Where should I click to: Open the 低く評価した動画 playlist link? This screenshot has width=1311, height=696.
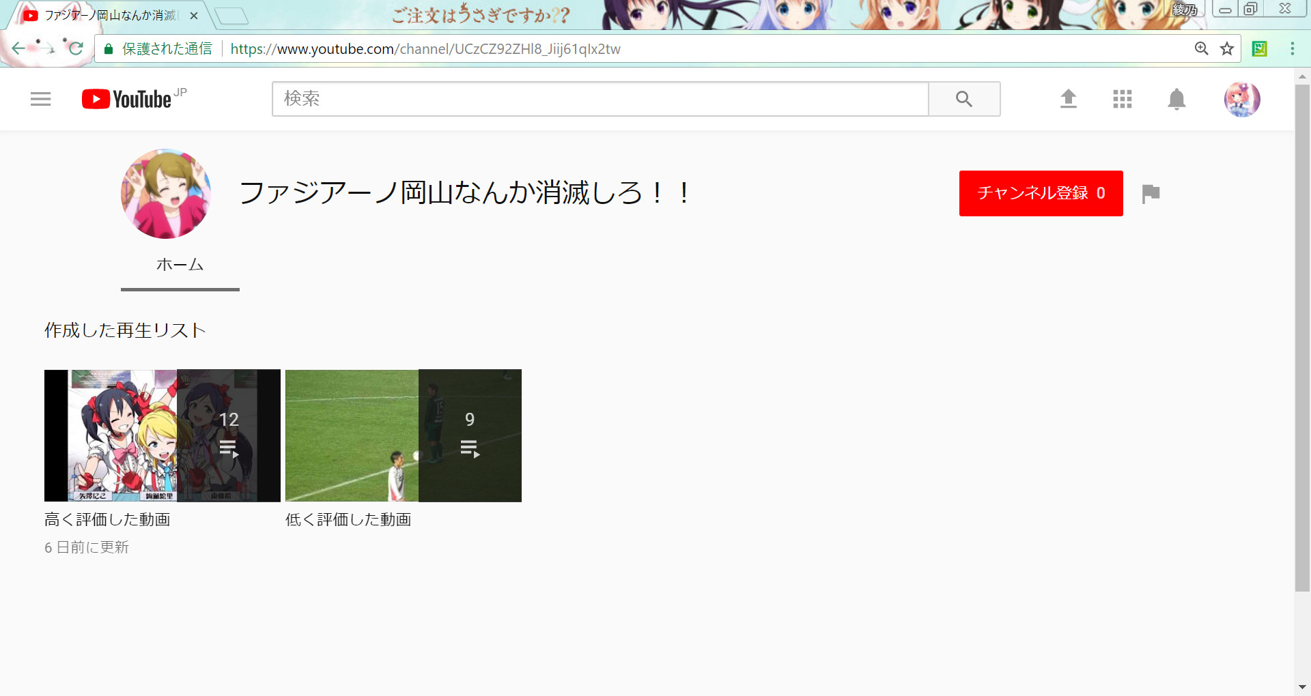[348, 520]
